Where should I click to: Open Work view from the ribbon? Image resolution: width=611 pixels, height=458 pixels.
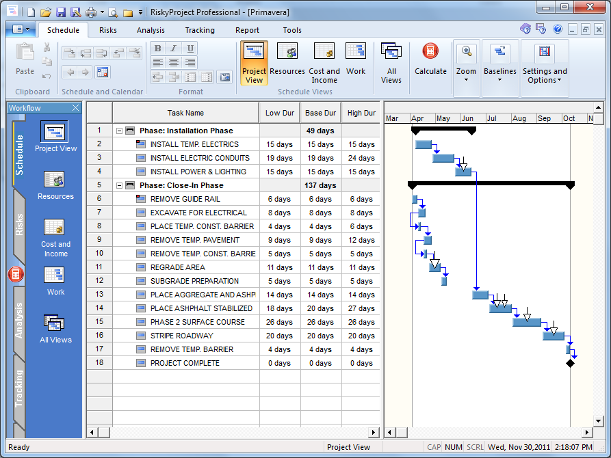(x=356, y=59)
